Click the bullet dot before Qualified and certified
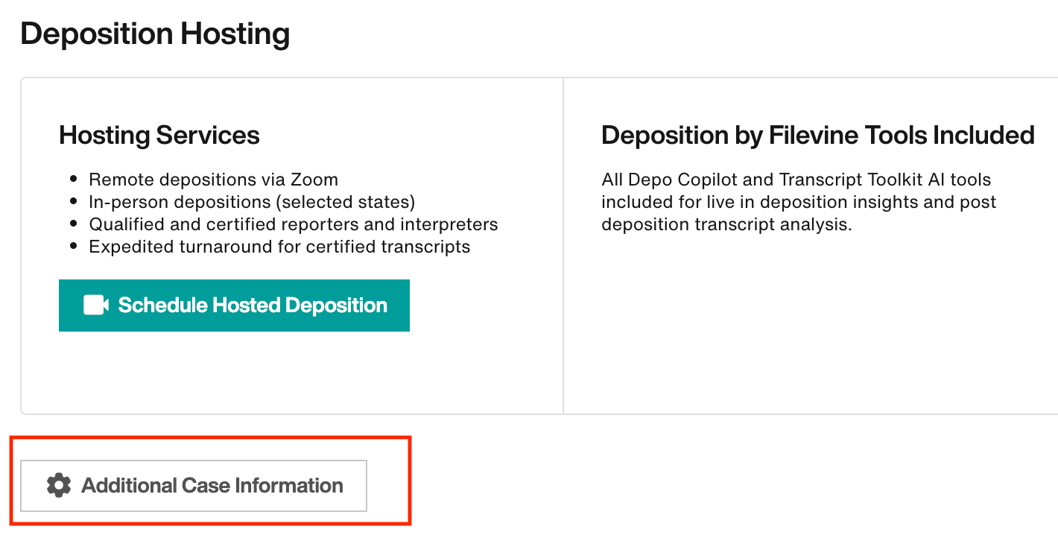This screenshot has height=538, width=1058. (x=73, y=224)
